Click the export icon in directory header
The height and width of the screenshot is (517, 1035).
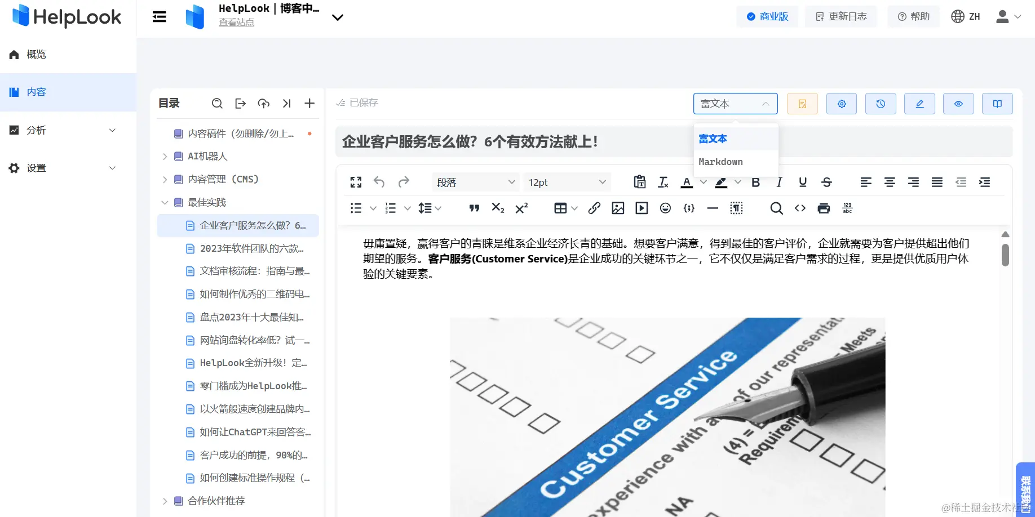(x=241, y=103)
